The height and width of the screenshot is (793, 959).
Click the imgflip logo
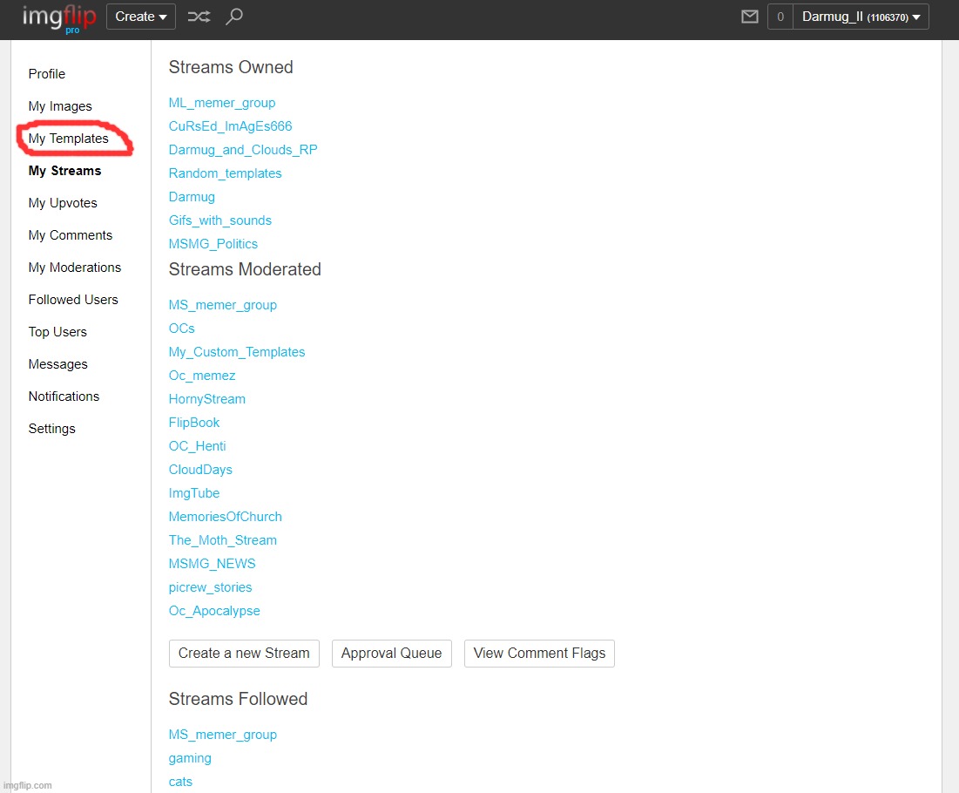[59, 17]
